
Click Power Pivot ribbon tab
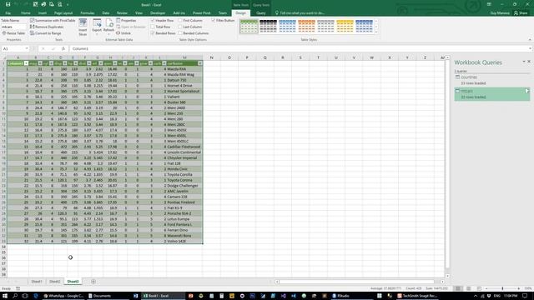pyautogui.click(x=202, y=13)
